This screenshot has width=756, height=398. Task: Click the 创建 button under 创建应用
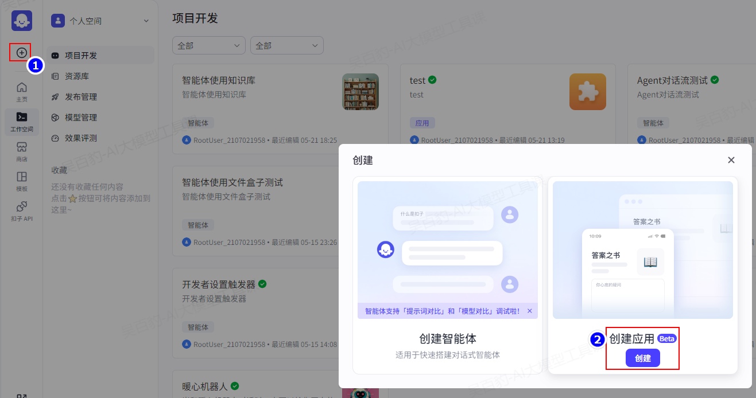click(642, 358)
